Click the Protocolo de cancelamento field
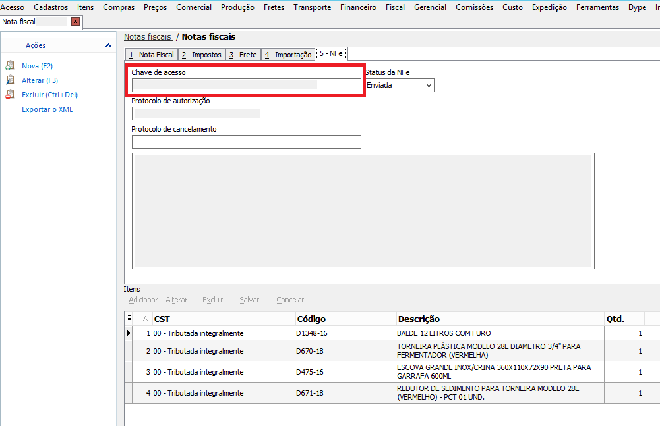This screenshot has width=660, height=426. [247, 142]
